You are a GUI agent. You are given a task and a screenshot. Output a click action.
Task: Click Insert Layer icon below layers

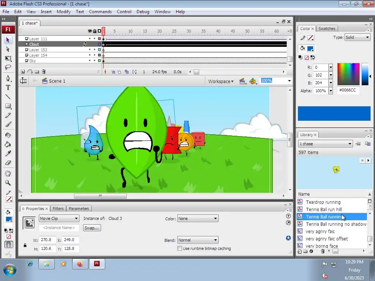click(22, 71)
